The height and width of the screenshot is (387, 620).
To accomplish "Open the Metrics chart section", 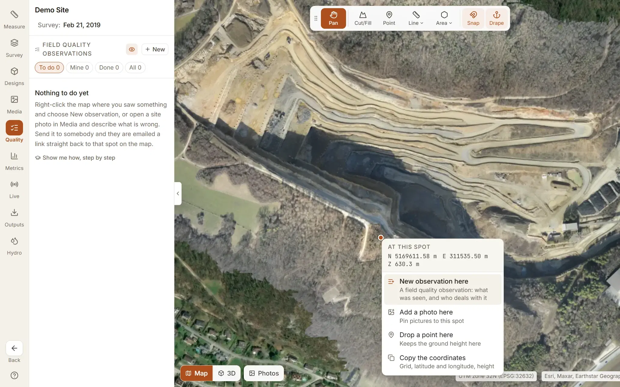I will (14, 161).
